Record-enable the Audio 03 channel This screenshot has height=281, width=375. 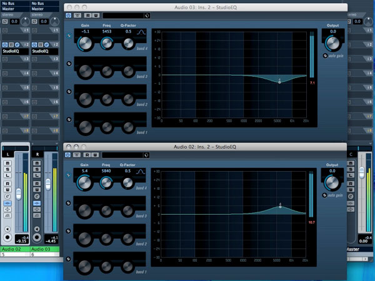click(x=37, y=237)
